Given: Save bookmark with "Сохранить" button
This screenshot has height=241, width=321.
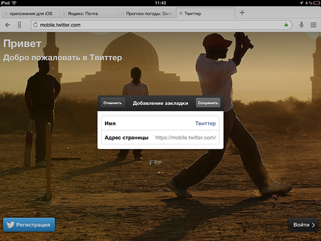Looking at the screenshot, I should [x=208, y=103].
